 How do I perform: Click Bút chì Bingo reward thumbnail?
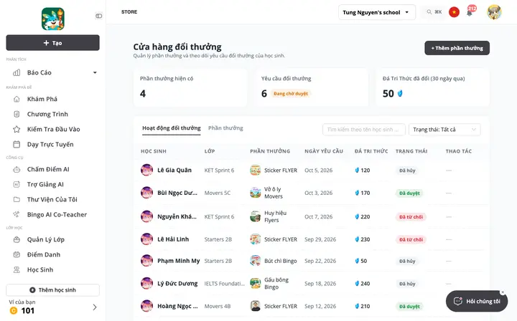(255, 261)
